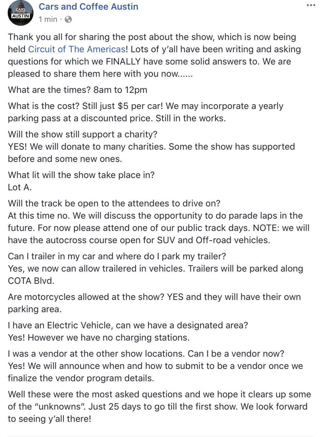Open the three-dot post options menu
Image resolution: width=322 pixels, height=437 pixels.
[311, 5]
